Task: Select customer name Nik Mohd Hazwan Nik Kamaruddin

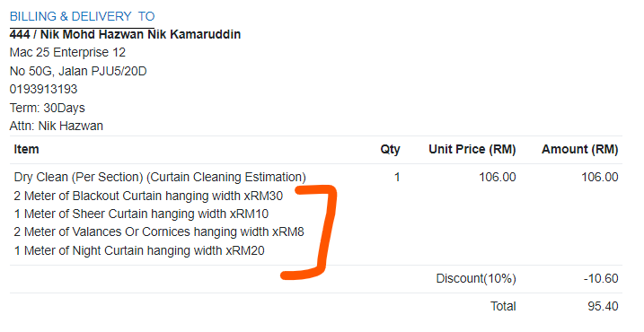Action: [x=140, y=34]
